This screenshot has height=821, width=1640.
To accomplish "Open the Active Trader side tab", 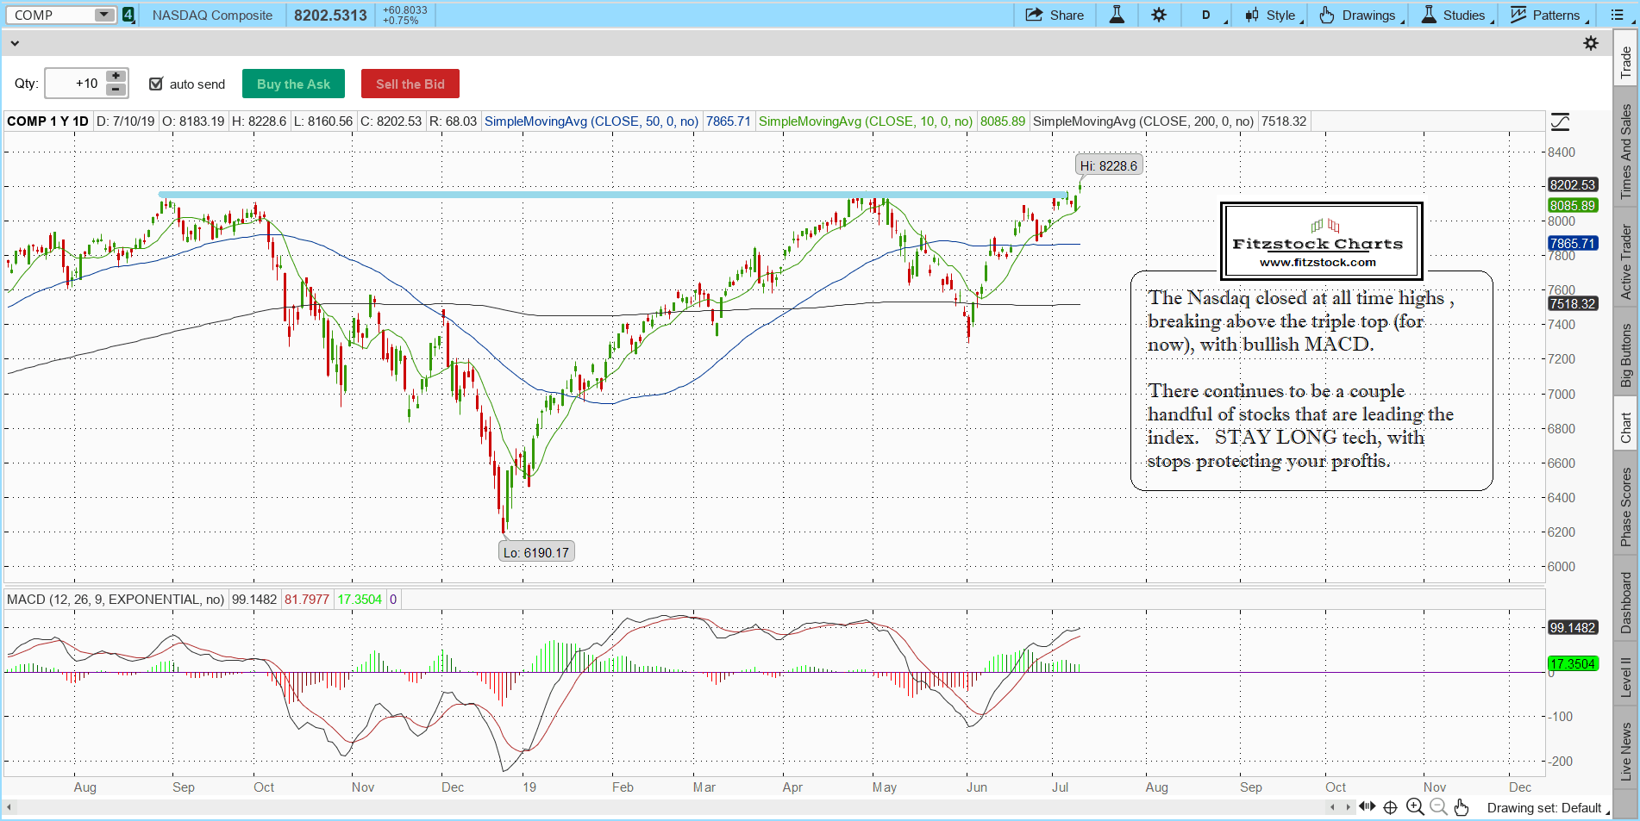I will (x=1626, y=262).
